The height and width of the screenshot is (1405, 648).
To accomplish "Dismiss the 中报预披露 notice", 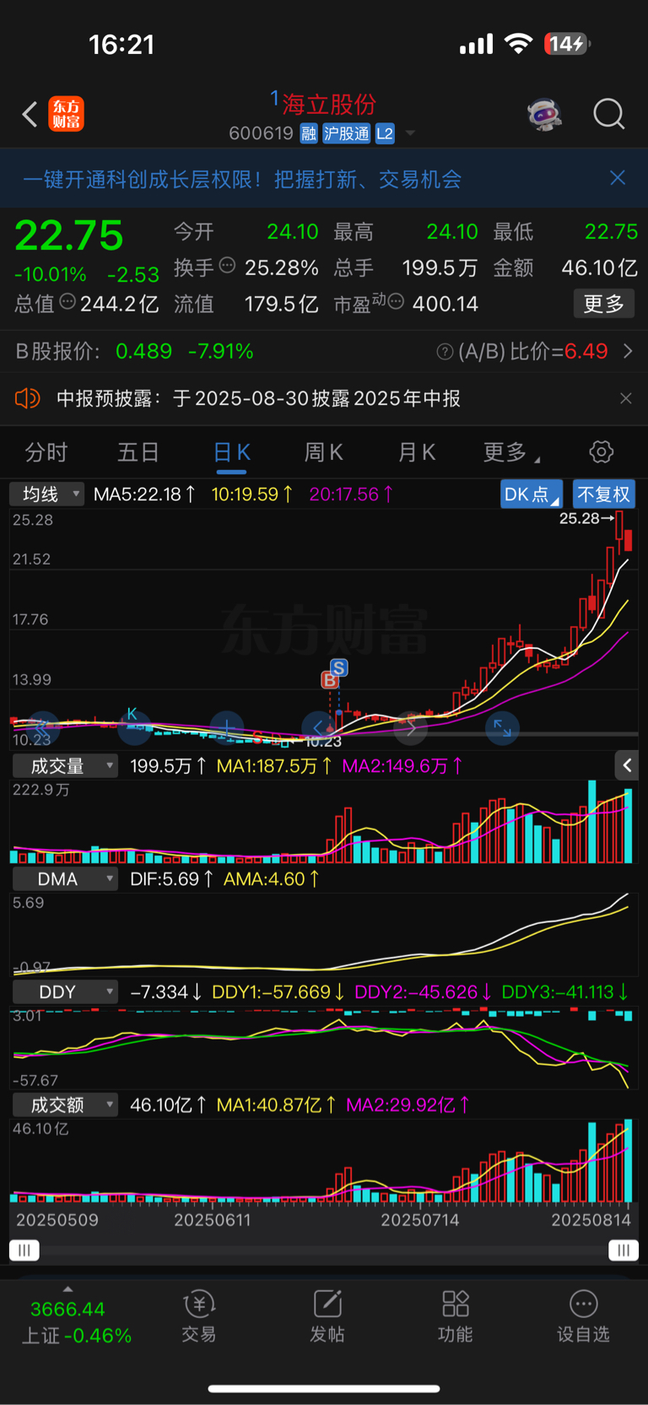I will [x=625, y=398].
